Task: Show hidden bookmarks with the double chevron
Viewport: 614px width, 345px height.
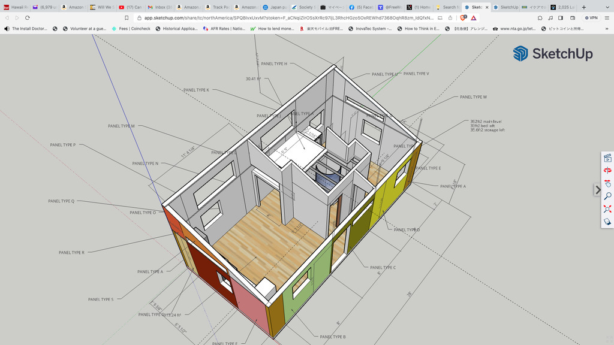Action: 606,28
